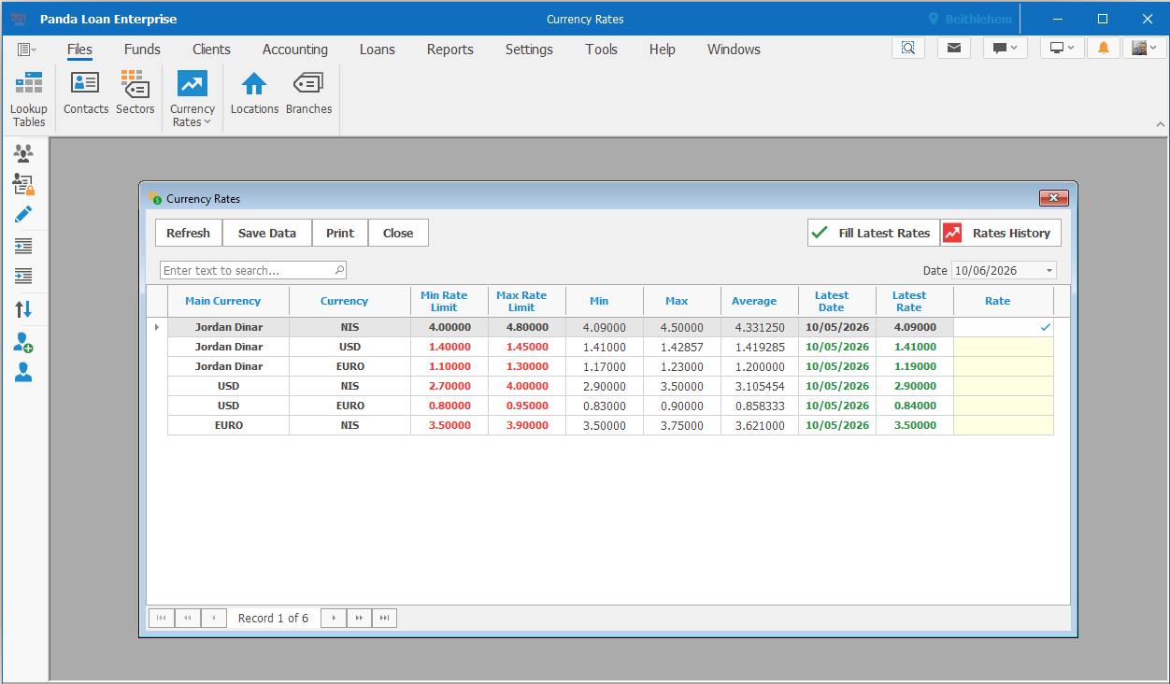1170x684 pixels.
Task: Collapse the ribbon with the chevron
Action: click(1161, 124)
